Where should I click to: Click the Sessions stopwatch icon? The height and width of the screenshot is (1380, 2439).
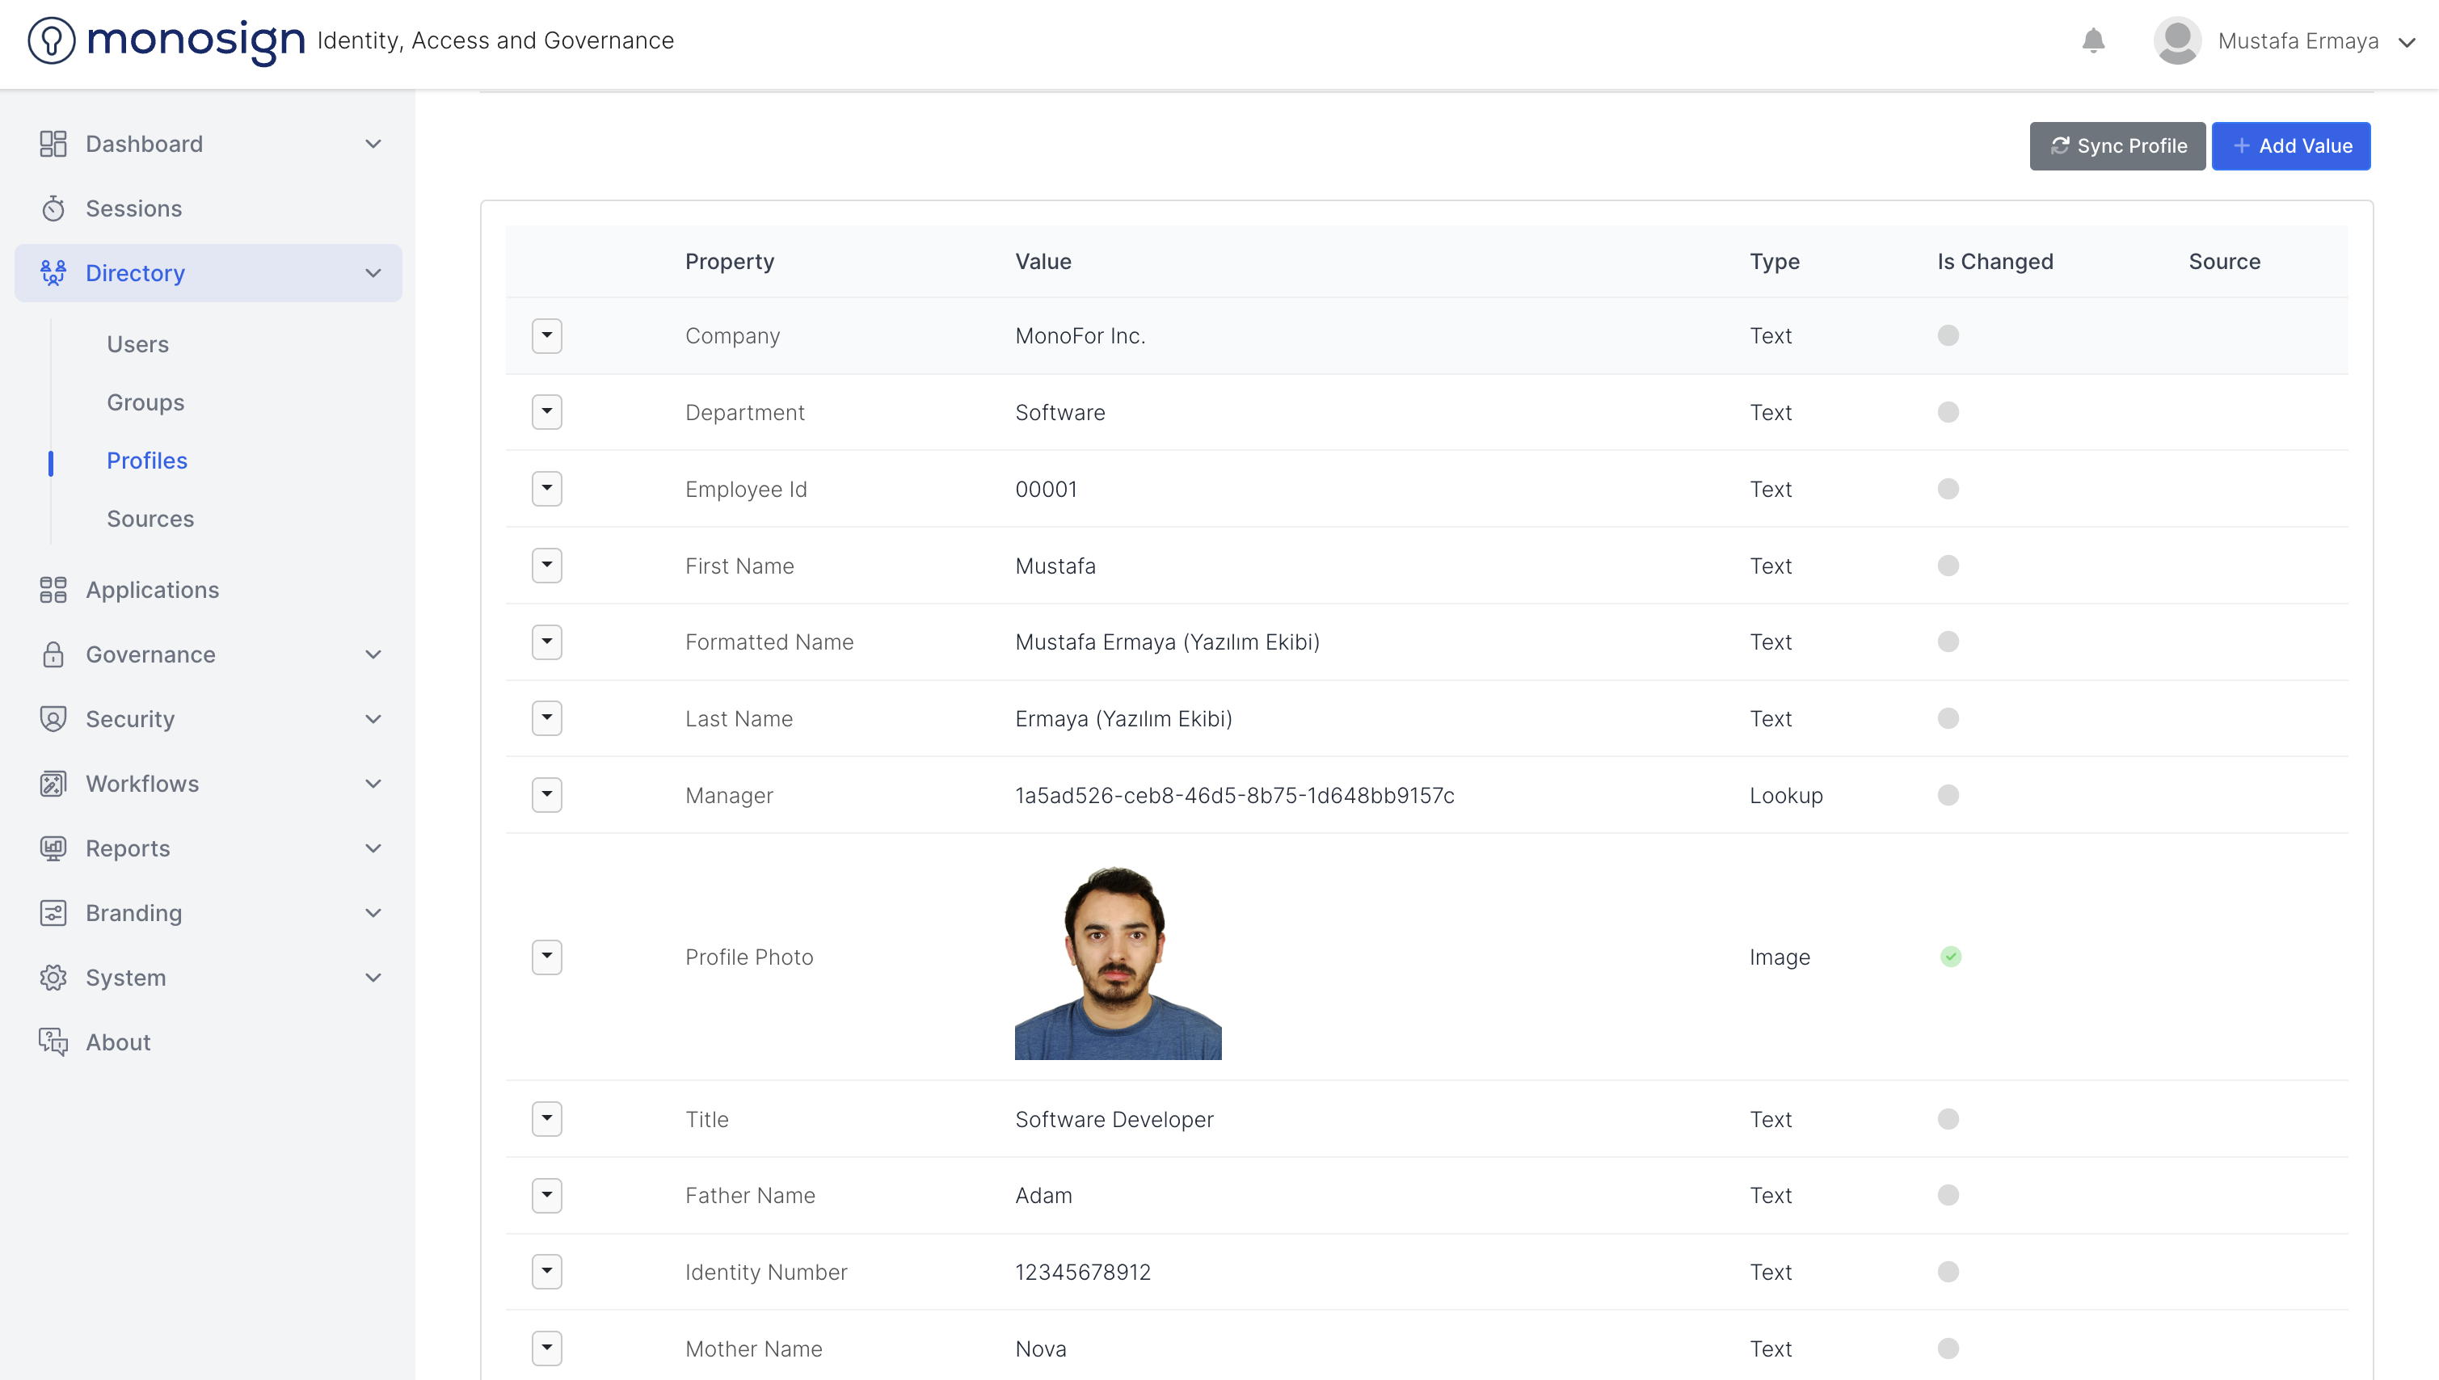pos(53,208)
